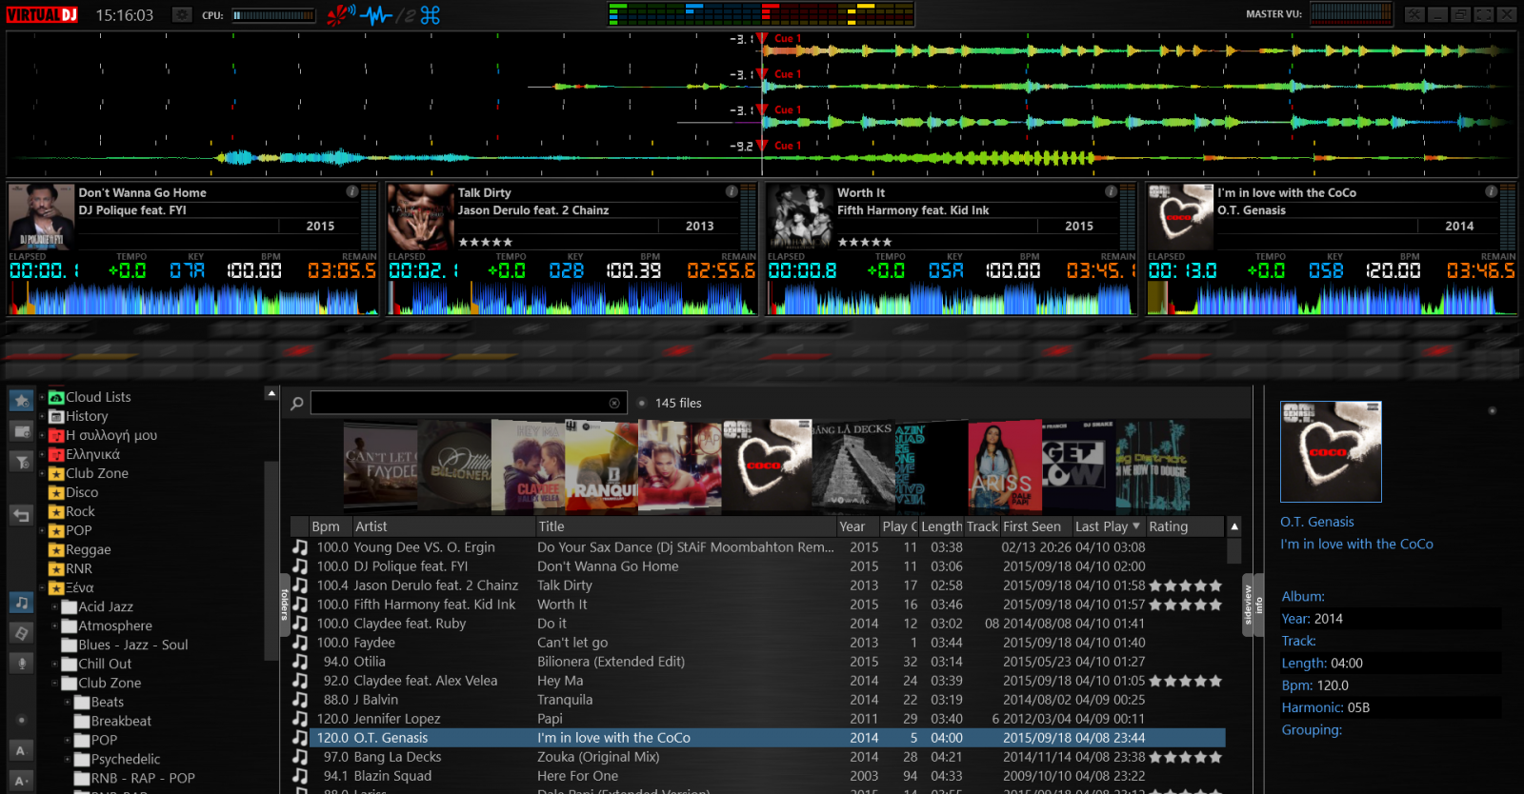Expand the History tree node
Image resolution: width=1524 pixels, height=794 pixels.
(x=42, y=416)
